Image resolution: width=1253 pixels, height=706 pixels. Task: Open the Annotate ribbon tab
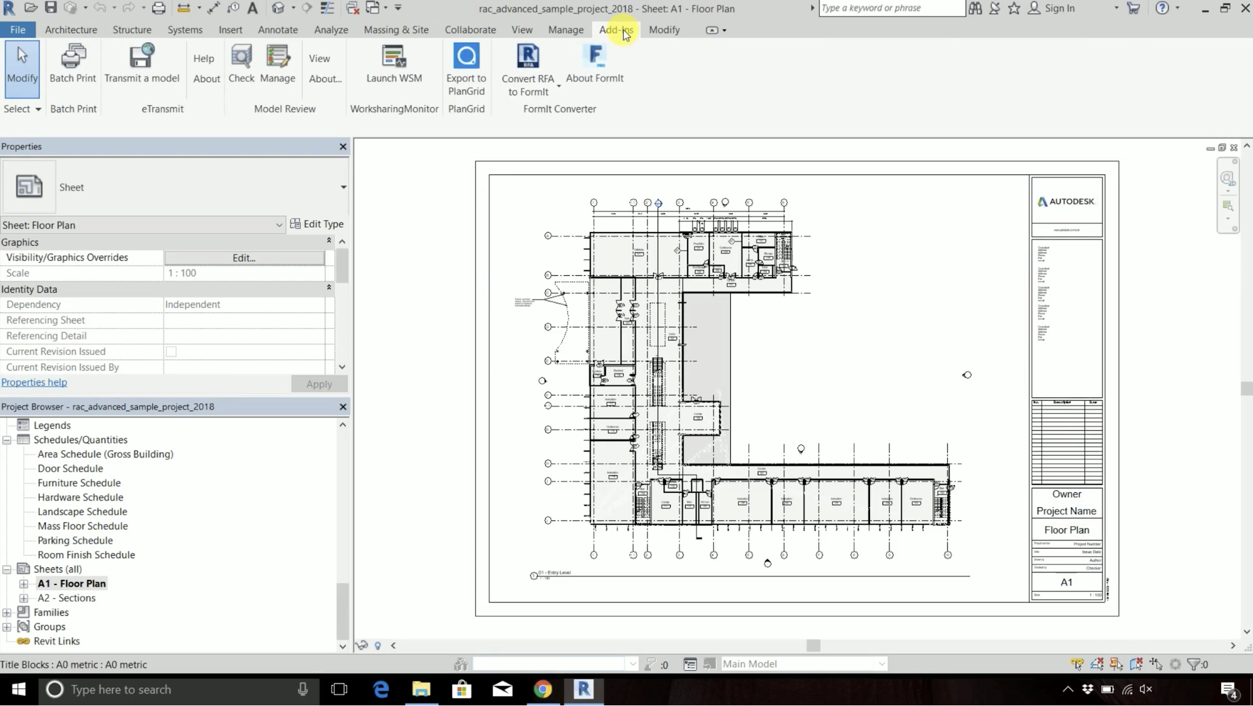278,29
